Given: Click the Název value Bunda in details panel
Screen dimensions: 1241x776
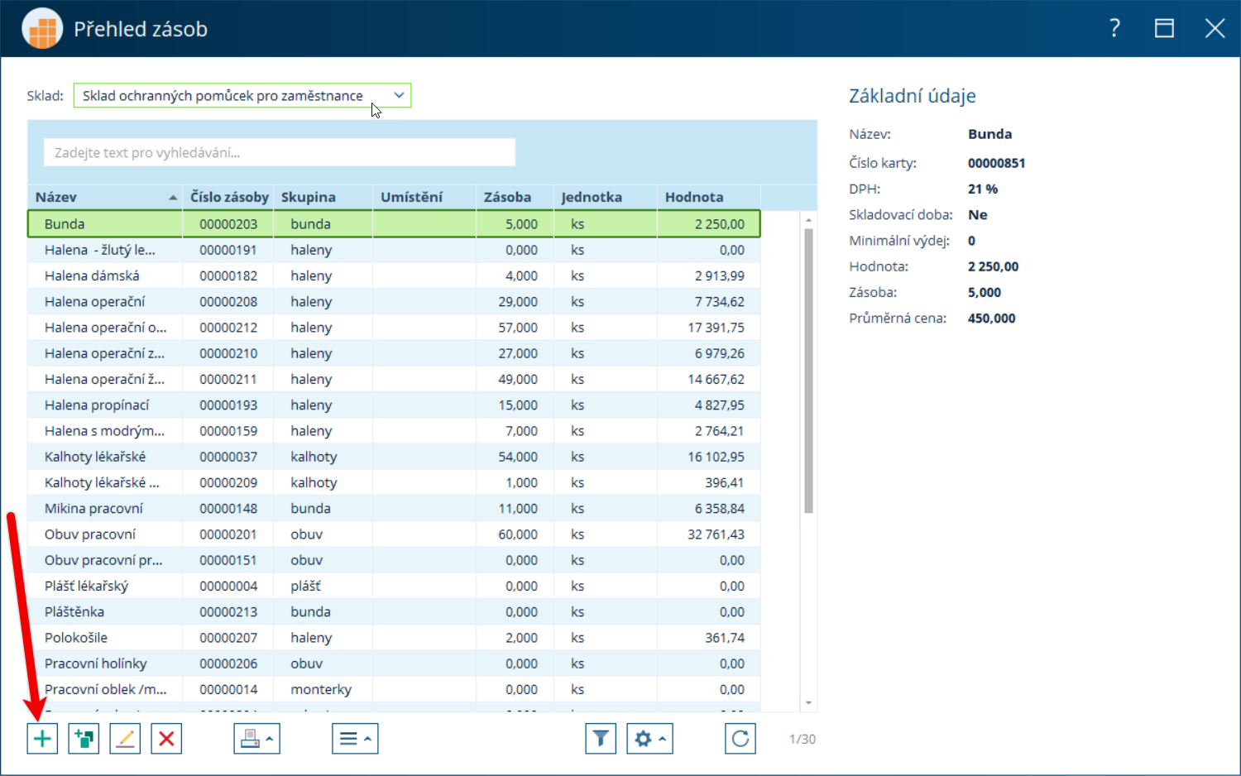Looking at the screenshot, I should [x=990, y=134].
